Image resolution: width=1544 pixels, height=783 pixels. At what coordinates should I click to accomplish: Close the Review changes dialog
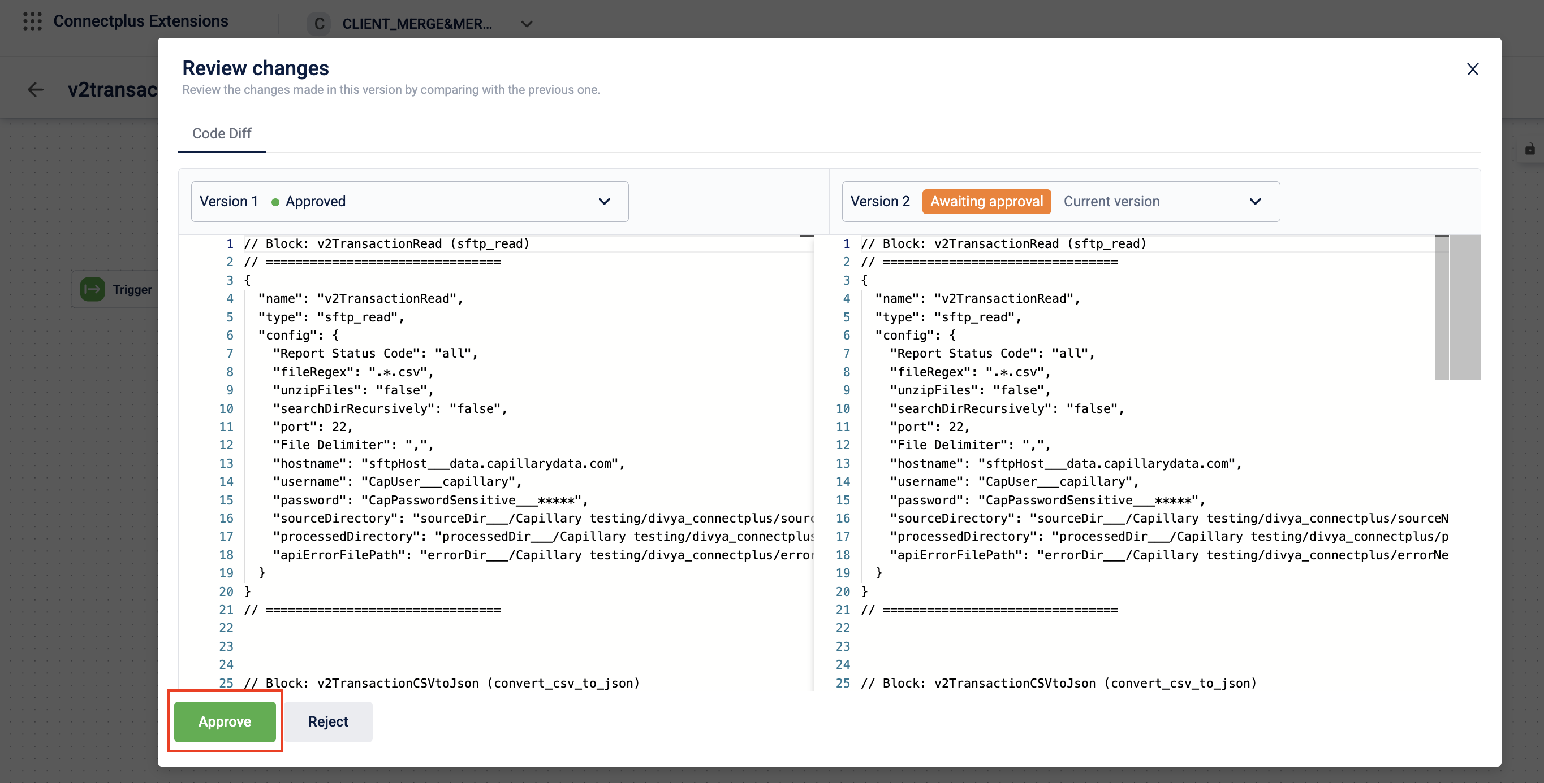1472,69
